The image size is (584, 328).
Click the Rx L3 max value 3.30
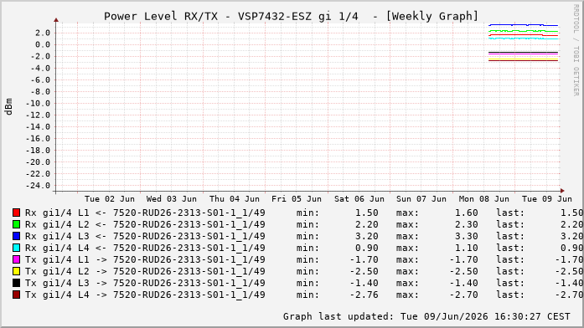pyautogui.click(x=467, y=237)
